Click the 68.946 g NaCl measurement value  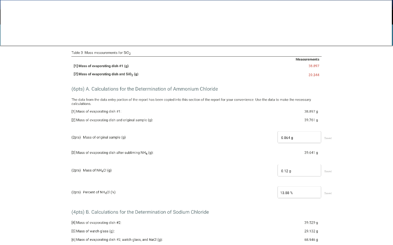coord(310,239)
